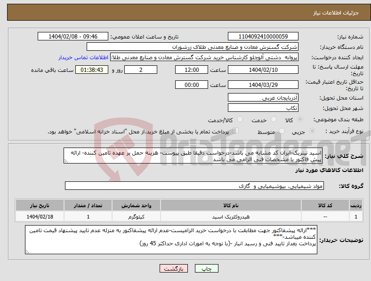This screenshot has width=371, height=281.
Task: Click the نام دستگاه خریدار label
Action: point(342,47)
